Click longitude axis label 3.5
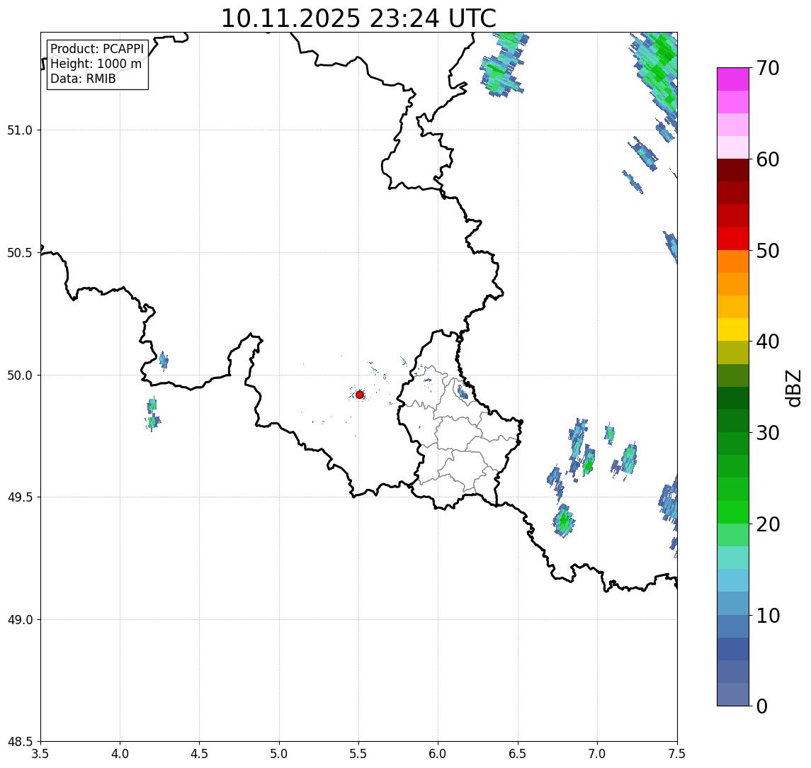This screenshot has height=768, width=811. (40, 753)
